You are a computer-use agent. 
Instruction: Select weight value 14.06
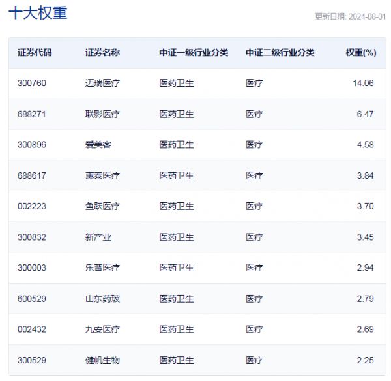tap(363, 83)
